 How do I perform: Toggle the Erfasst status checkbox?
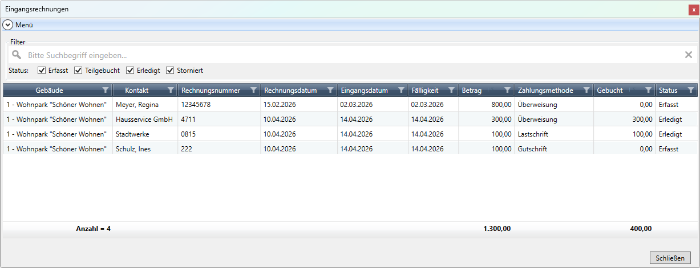(x=42, y=71)
